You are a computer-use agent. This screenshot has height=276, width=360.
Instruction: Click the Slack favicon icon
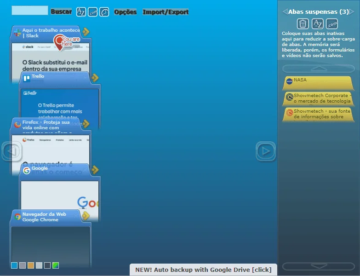pyautogui.click(x=17, y=33)
